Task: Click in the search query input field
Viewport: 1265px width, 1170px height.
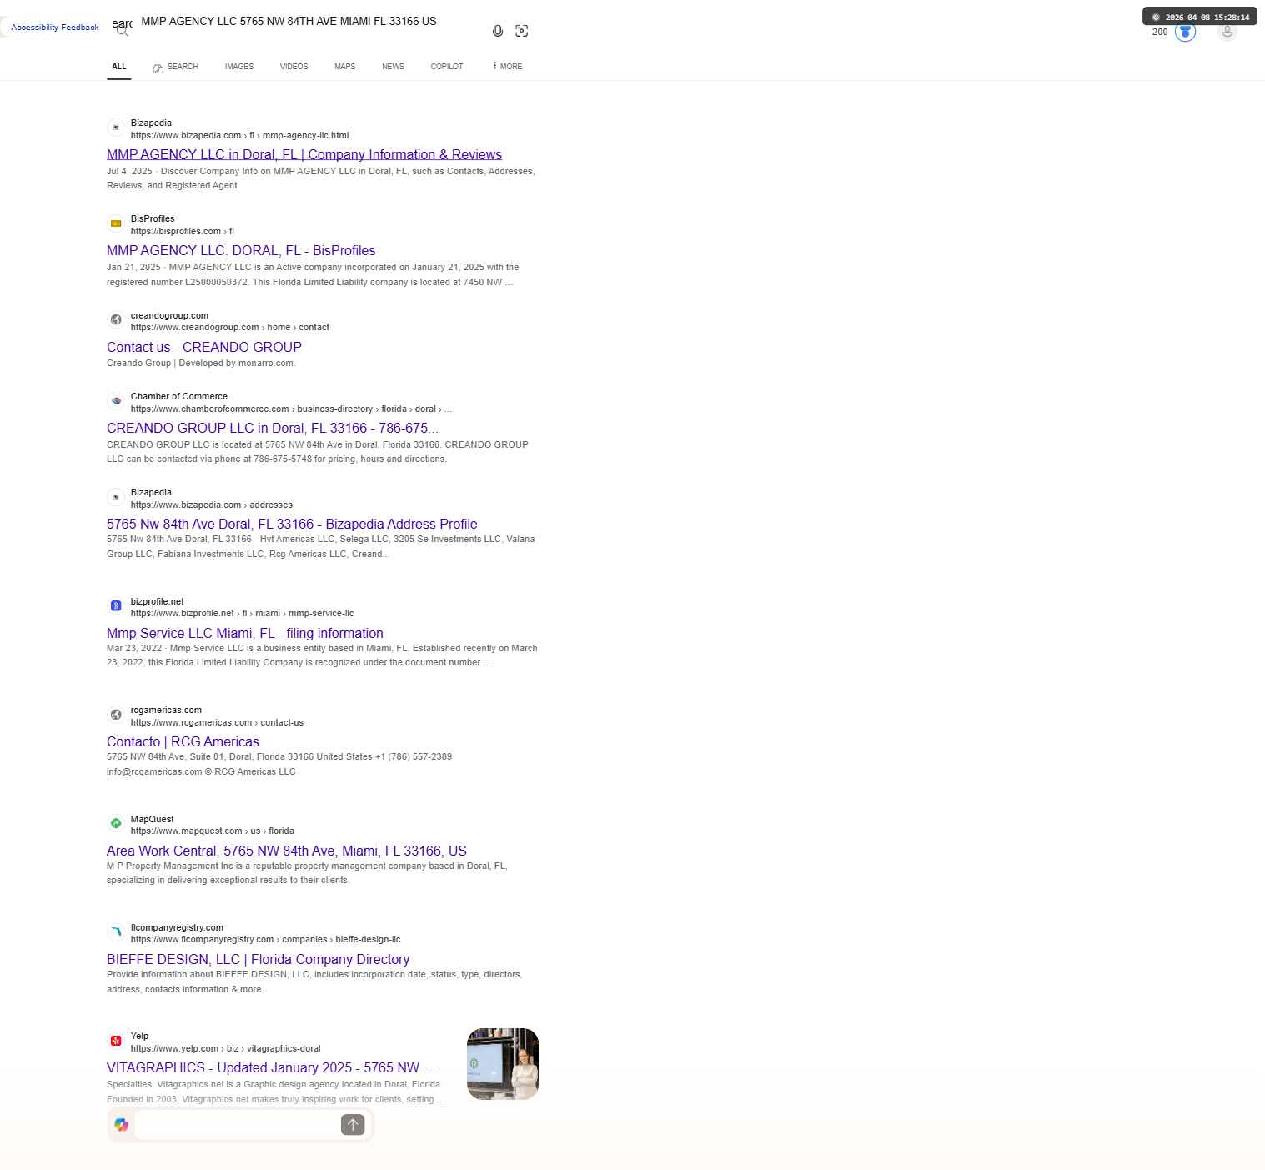Action: [x=309, y=22]
